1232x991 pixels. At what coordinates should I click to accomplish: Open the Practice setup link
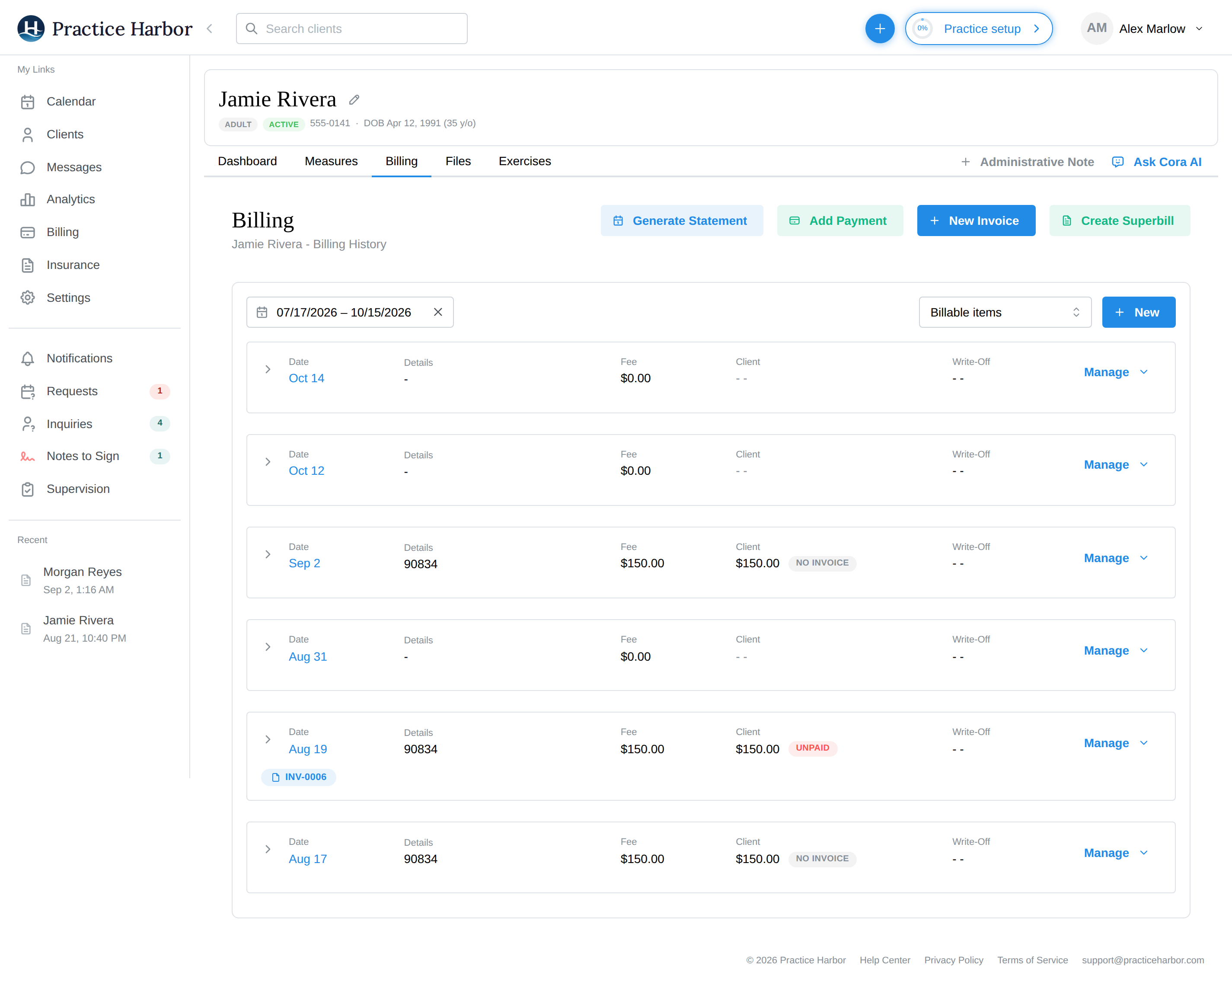(x=978, y=29)
